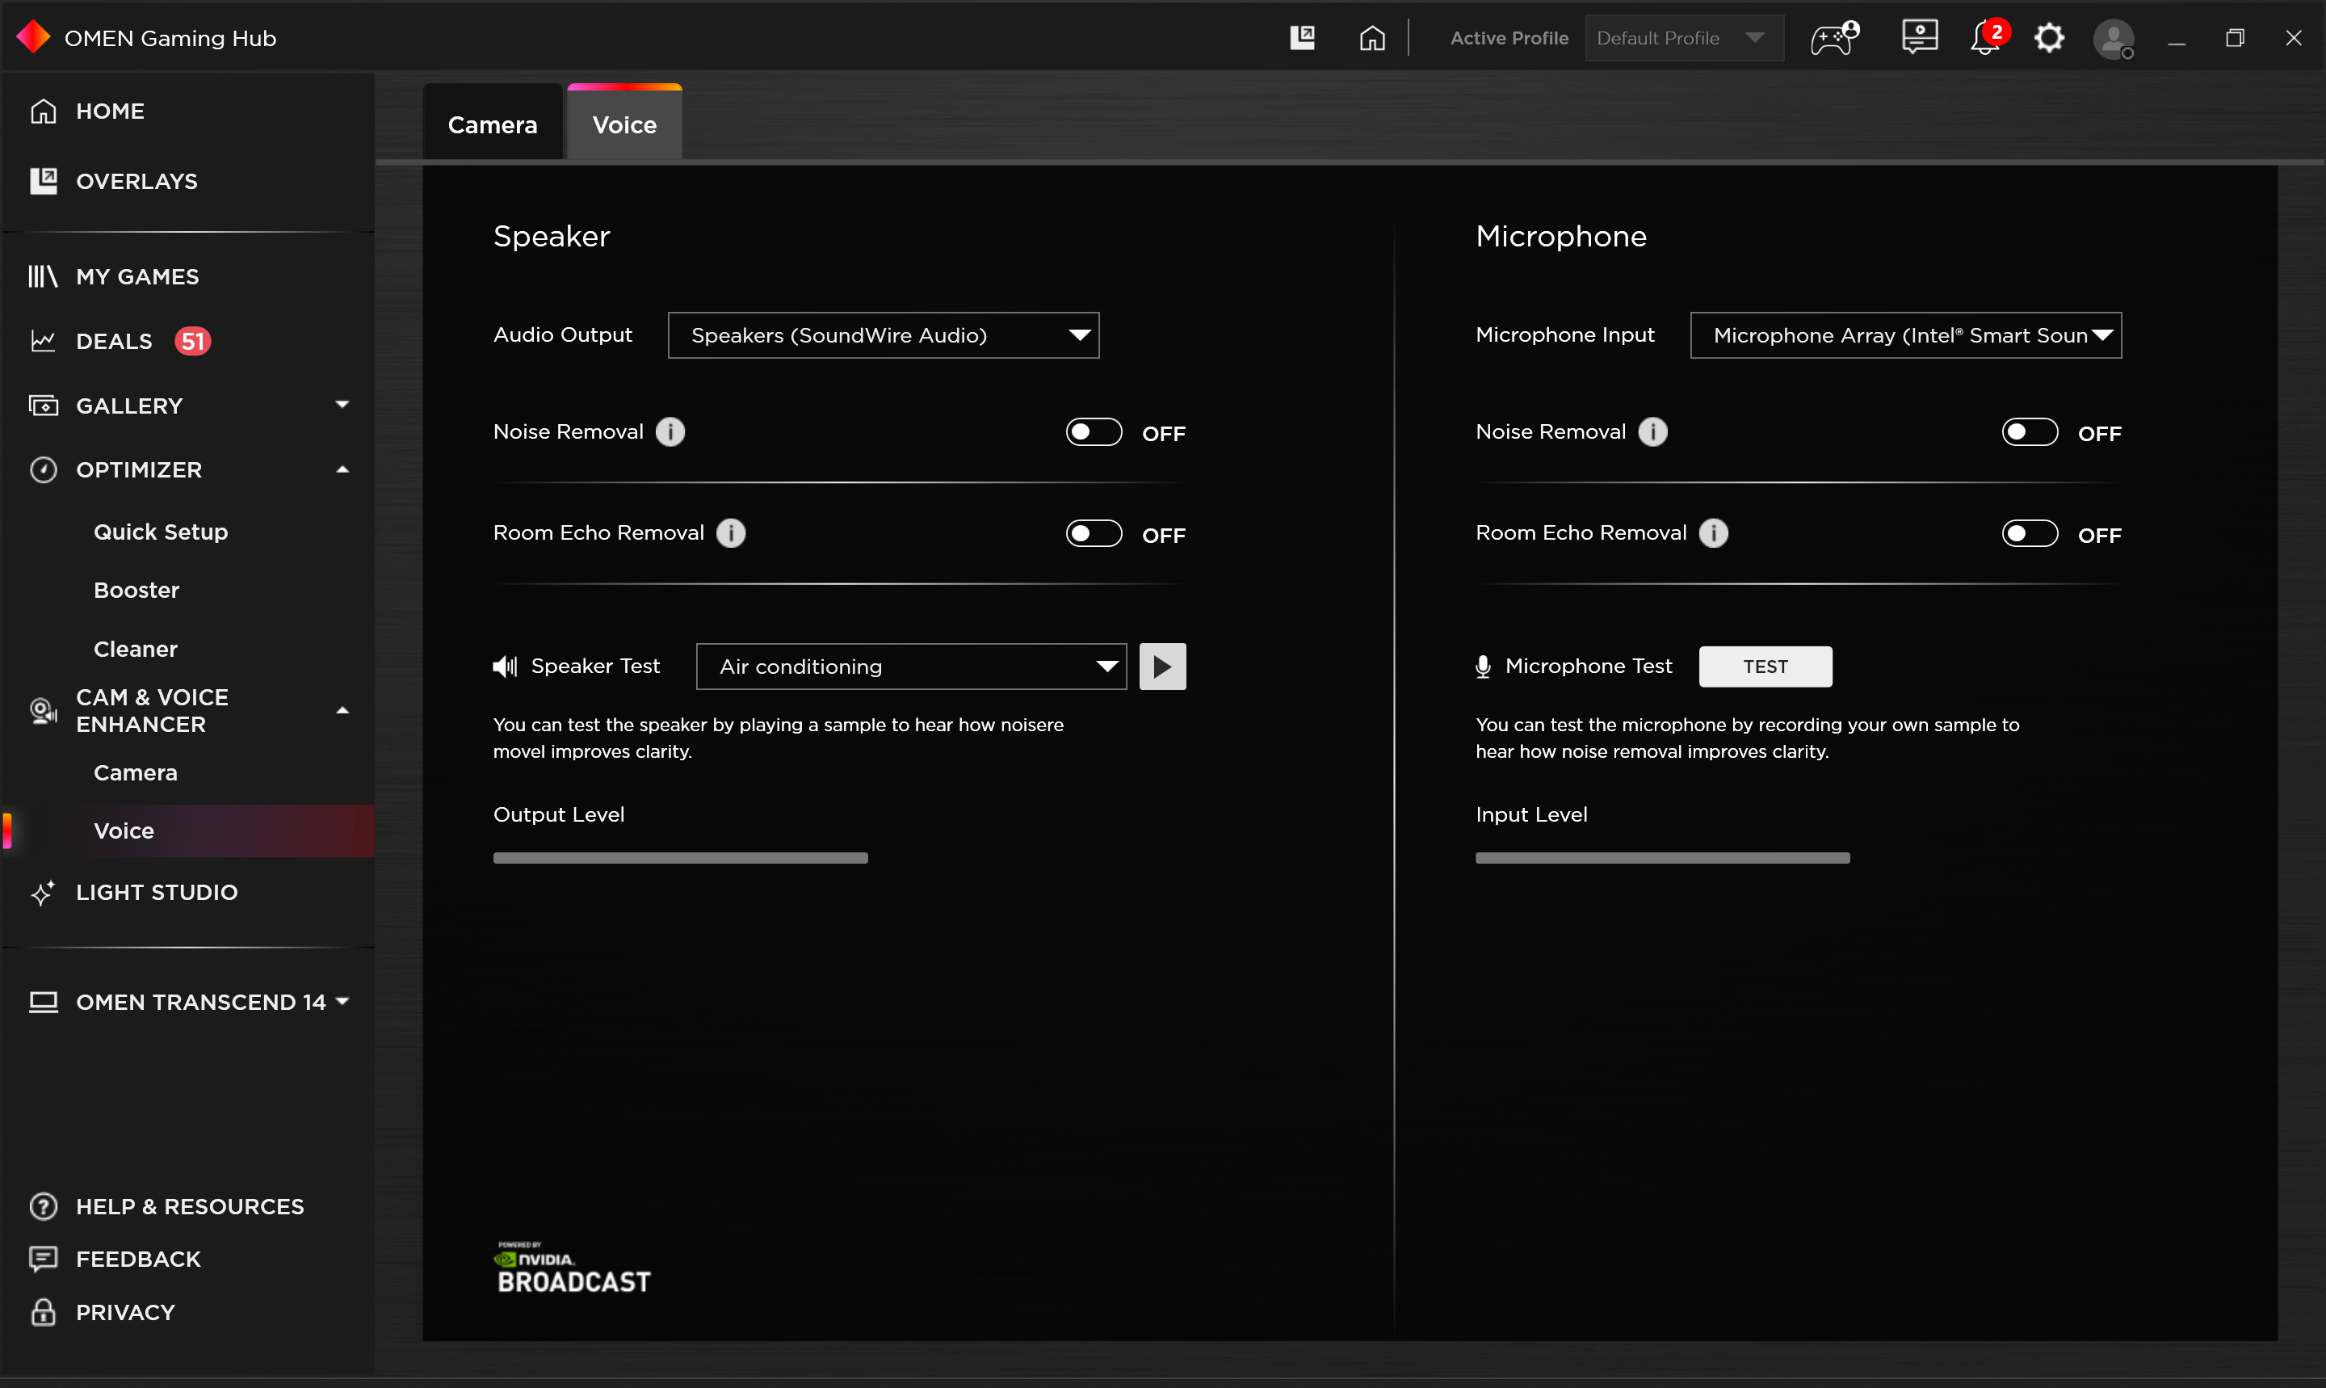Click the OVERLAYS sidebar icon
The width and height of the screenshot is (2326, 1388).
click(44, 180)
